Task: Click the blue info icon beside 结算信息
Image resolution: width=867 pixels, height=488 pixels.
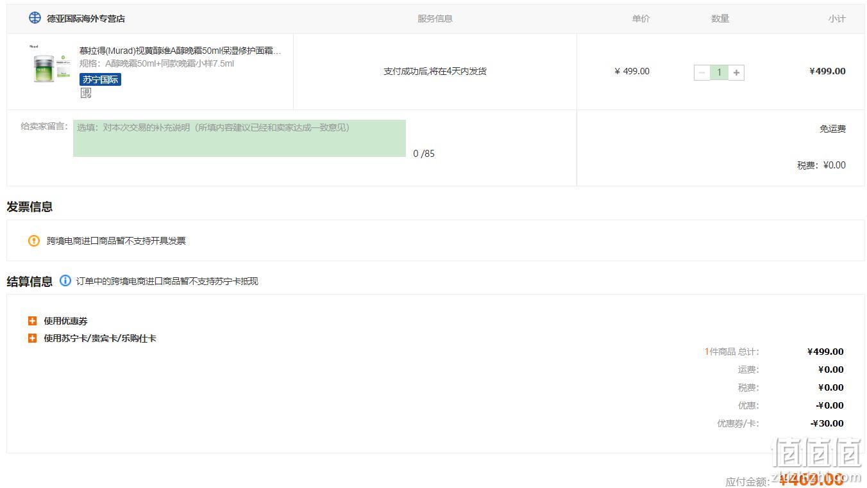Action: point(65,281)
